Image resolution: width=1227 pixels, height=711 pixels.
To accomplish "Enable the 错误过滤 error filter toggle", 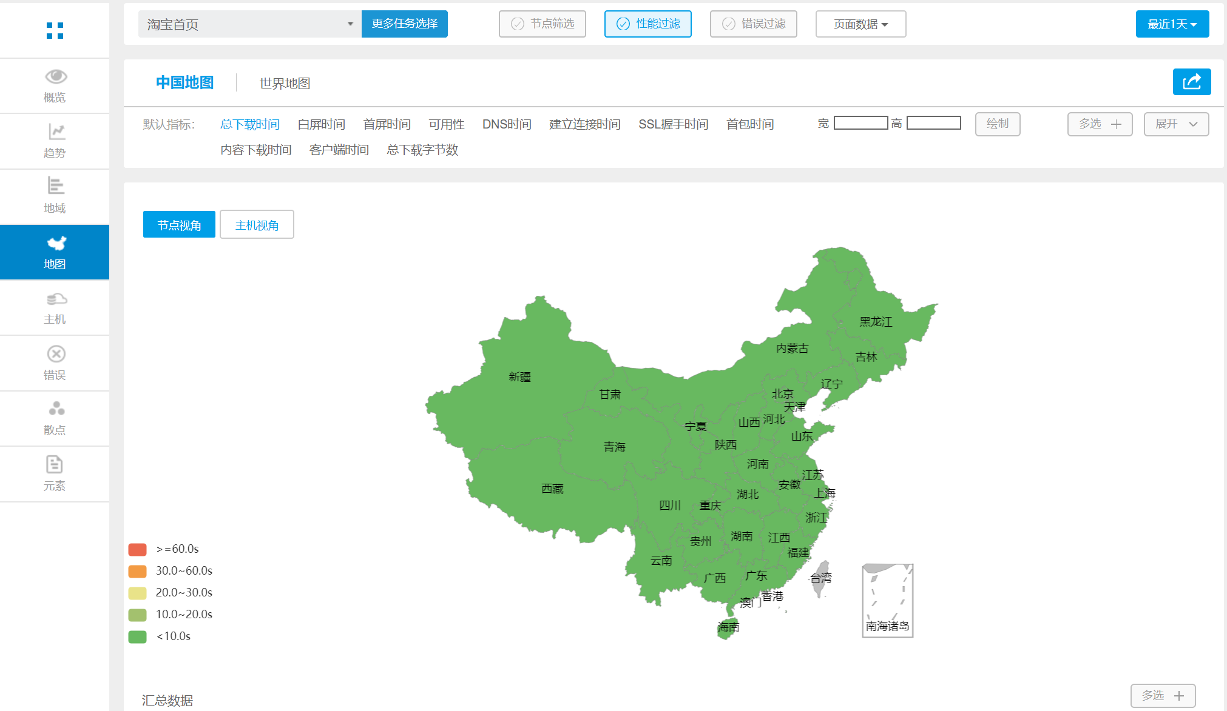I will pyautogui.click(x=753, y=24).
